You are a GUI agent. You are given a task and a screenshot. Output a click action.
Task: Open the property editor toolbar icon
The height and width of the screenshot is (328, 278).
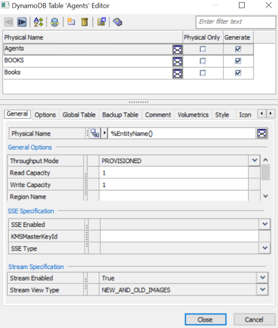coord(102,22)
